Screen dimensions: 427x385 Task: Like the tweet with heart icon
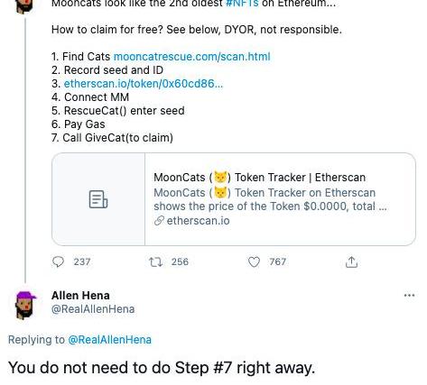254,262
